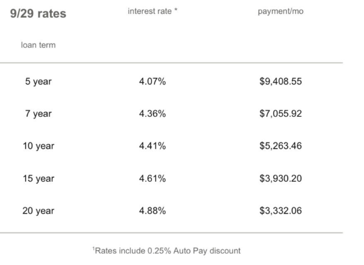Click the $5,263.46 monthly payment

click(281, 146)
